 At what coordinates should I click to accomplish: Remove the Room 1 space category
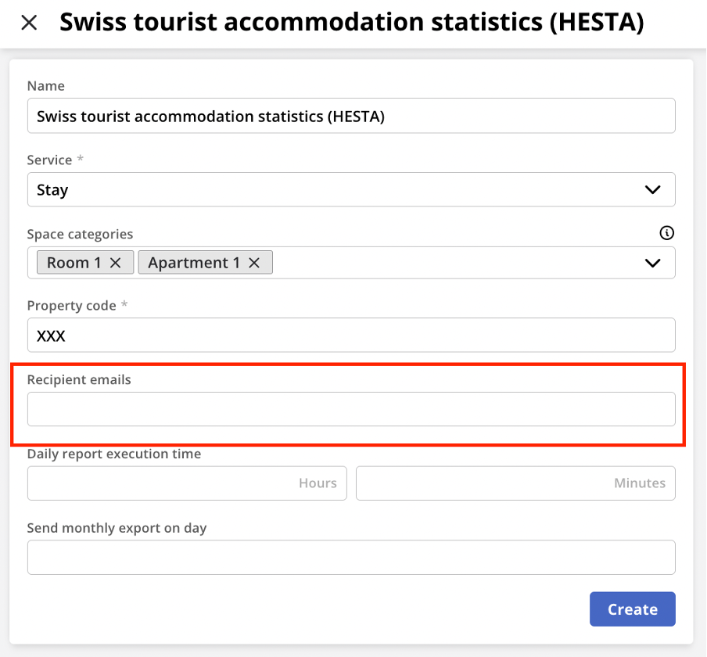[114, 262]
